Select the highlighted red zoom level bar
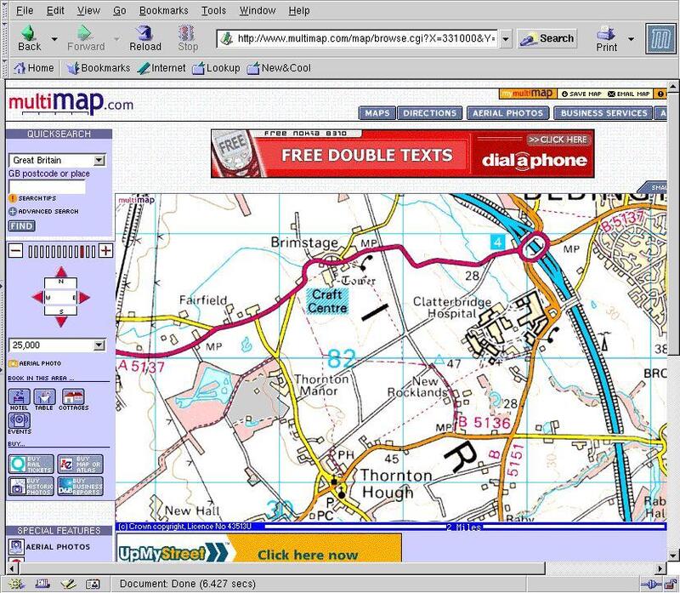Viewport: 680px width, 593px height. [82, 251]
